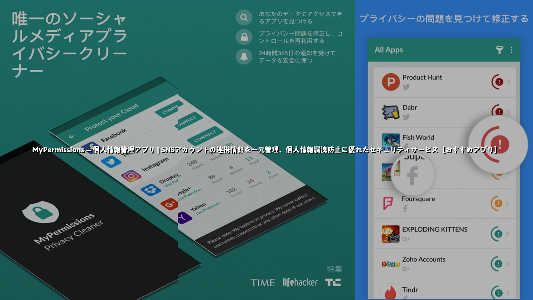This screenshot has height=300, width=533.
Task: Click the Fish World name
Action: coord(418,137)
